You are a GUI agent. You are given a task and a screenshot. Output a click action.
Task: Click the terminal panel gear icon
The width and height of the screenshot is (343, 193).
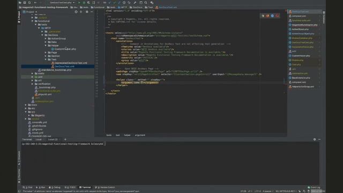(315, 139)
